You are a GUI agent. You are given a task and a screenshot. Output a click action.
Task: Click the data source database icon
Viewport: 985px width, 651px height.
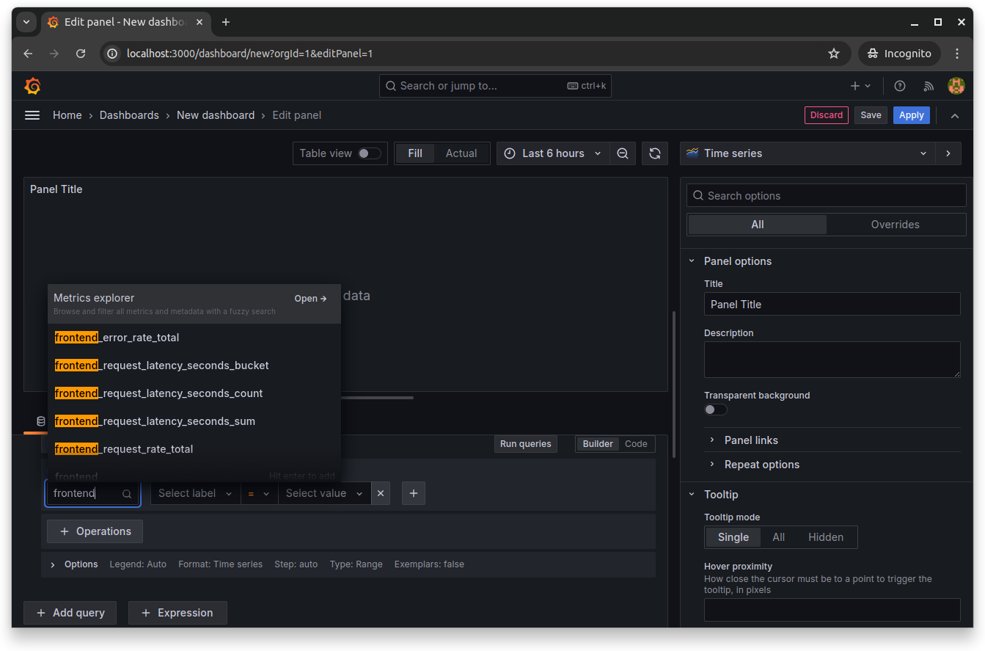tap(41, 421)
